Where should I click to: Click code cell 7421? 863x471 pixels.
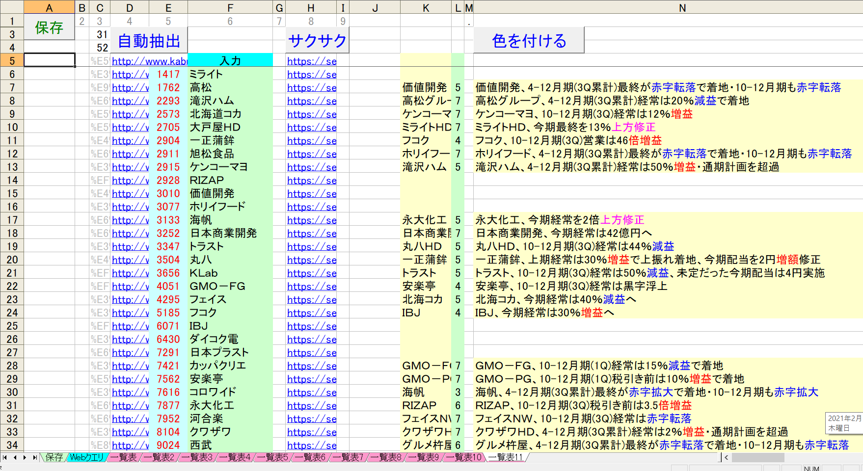(168, 366)
